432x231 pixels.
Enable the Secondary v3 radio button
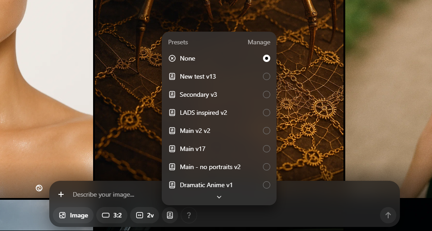click(267, 94)
